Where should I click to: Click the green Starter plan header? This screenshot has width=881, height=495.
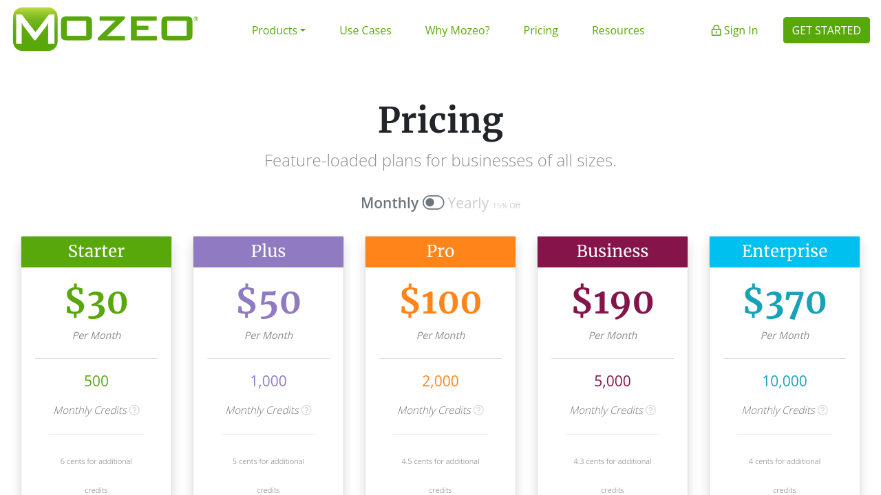coord(96,252)
